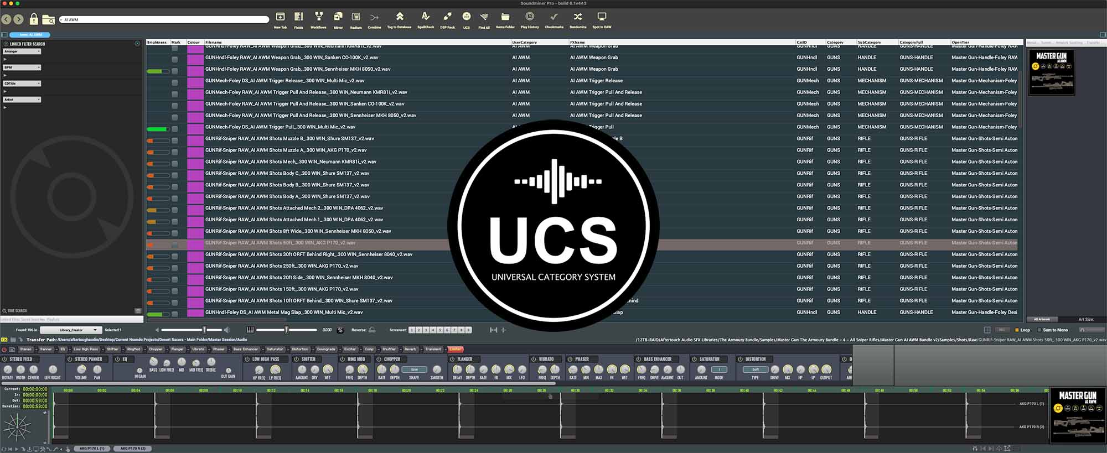This screenshot has width=1107, height=453.
Task: Open the DSP Rack
Action: point(447,17)
